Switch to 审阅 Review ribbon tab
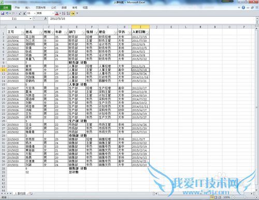259x200 pixels. click(x=75, y=7)
